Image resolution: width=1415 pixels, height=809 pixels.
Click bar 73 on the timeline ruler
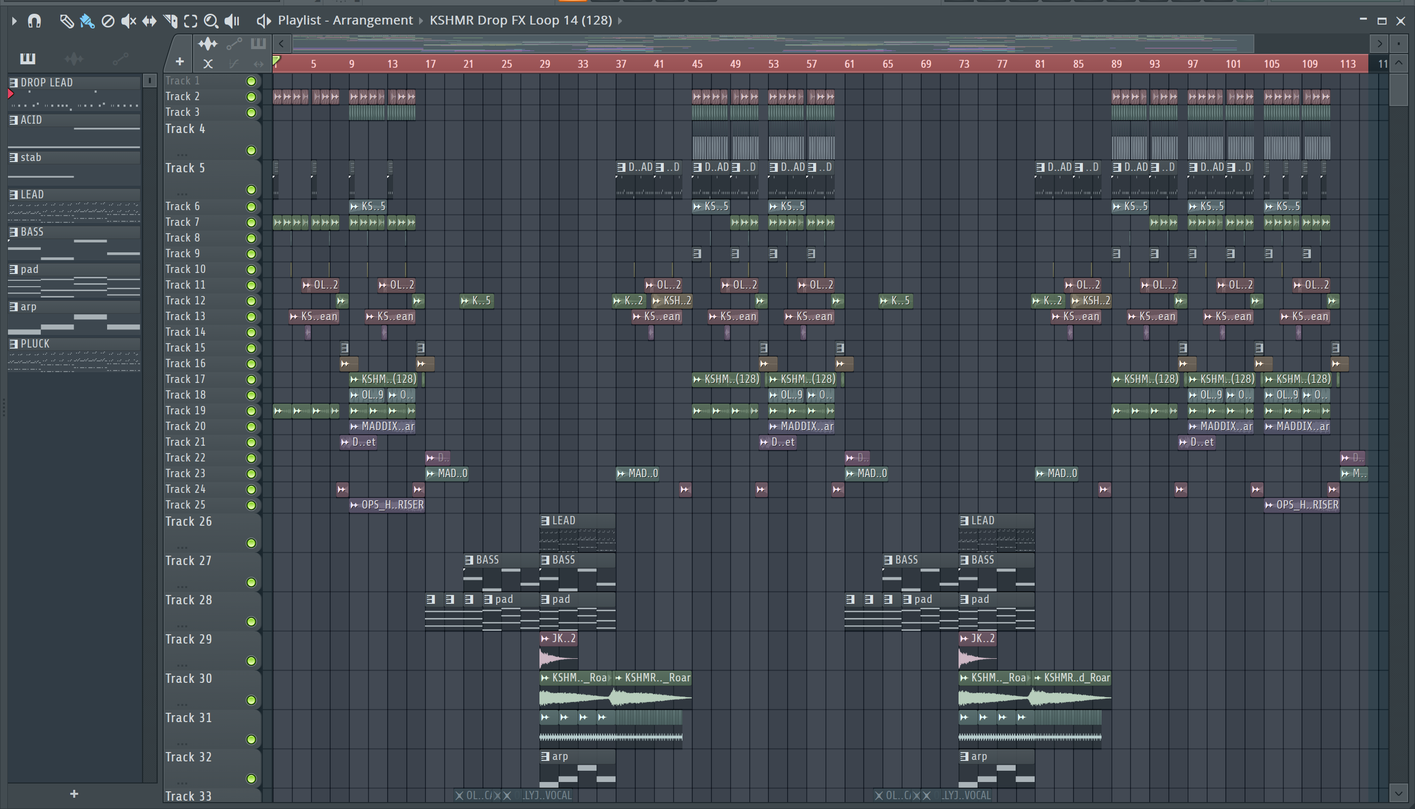[x=964, y=64]
